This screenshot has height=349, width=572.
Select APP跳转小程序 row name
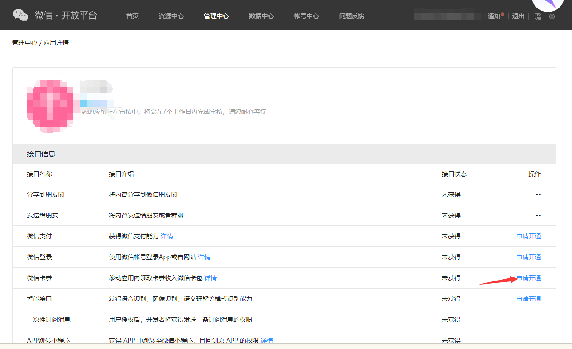pos(49,341)
